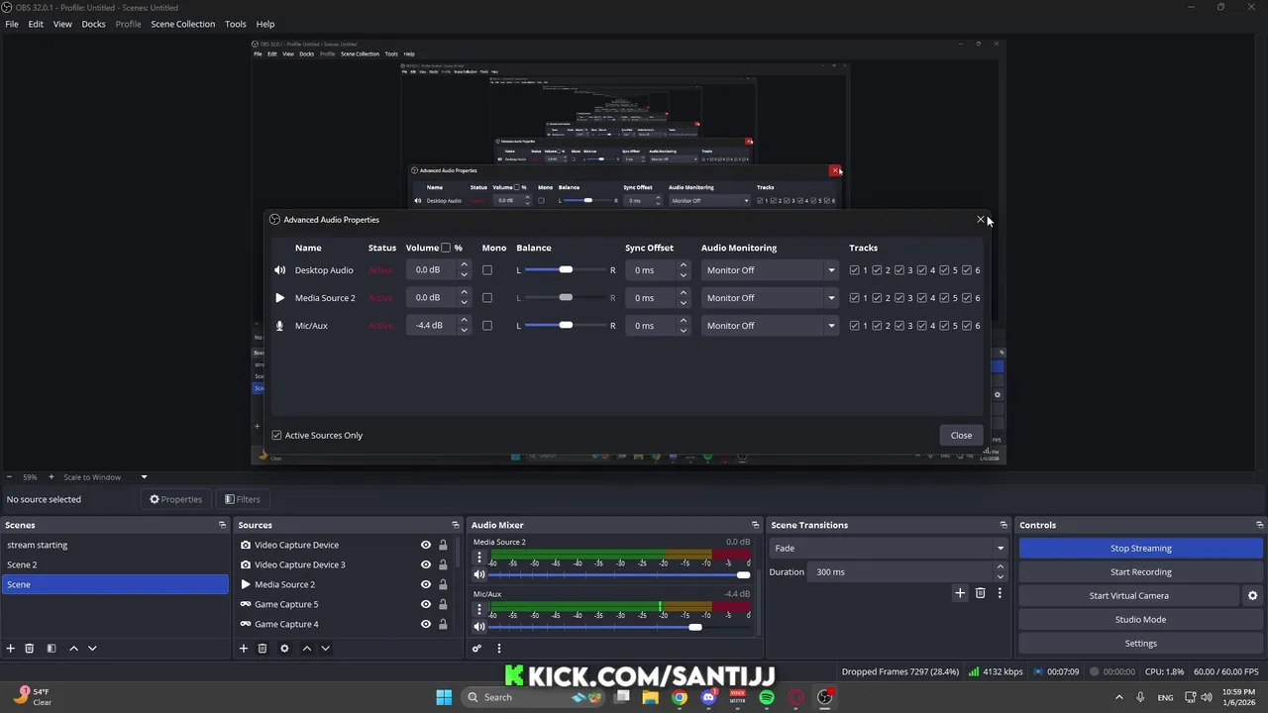The height and width of the screenshot is (713, 1268).
Task: Enable Mono for Mic/Aux
Action: [x=487, y=326]
